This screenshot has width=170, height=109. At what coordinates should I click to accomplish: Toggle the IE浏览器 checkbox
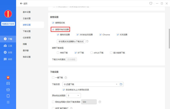[x=118, y=35]
